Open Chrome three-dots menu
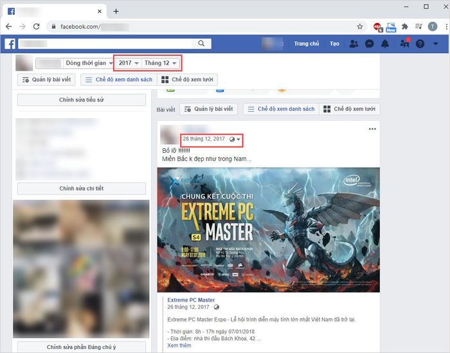 coord(446,27)
